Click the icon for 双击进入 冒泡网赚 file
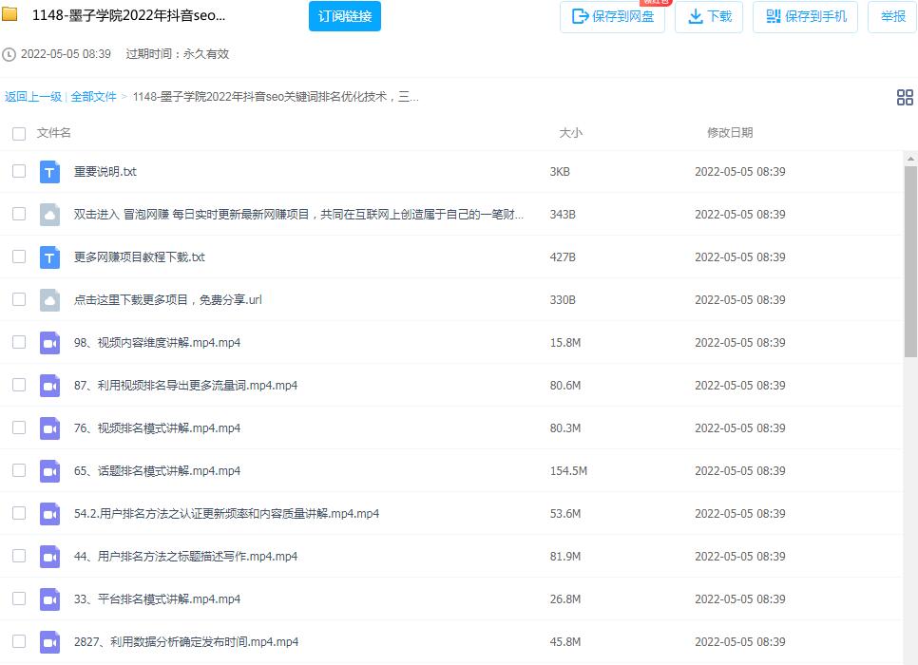The image size is (918, 665). pyautogui.click(x=49, y=215)
